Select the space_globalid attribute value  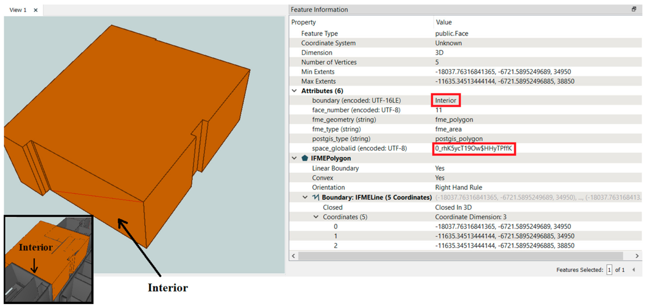[473, 148]
